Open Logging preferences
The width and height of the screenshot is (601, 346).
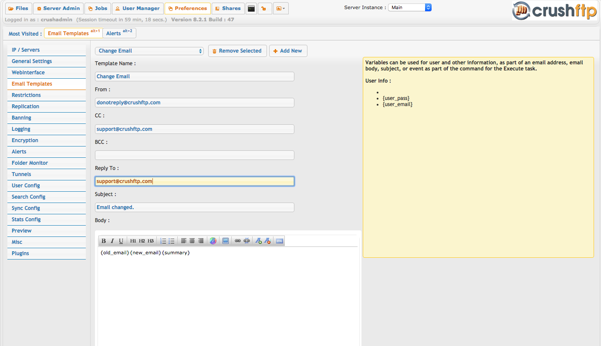pos(47,129)
